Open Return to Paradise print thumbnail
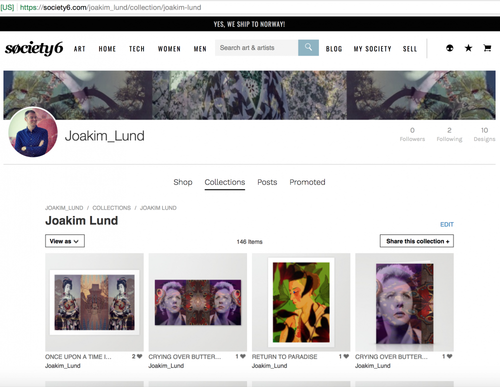The height and width of the screenshot is (387, 500). 301,302
